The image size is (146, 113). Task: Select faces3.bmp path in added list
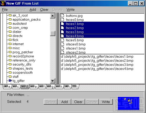97,65
